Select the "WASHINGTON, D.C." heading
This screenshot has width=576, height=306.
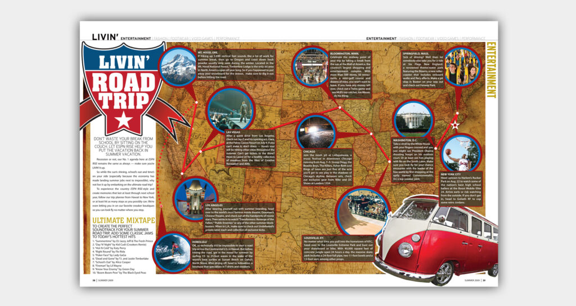406,140
